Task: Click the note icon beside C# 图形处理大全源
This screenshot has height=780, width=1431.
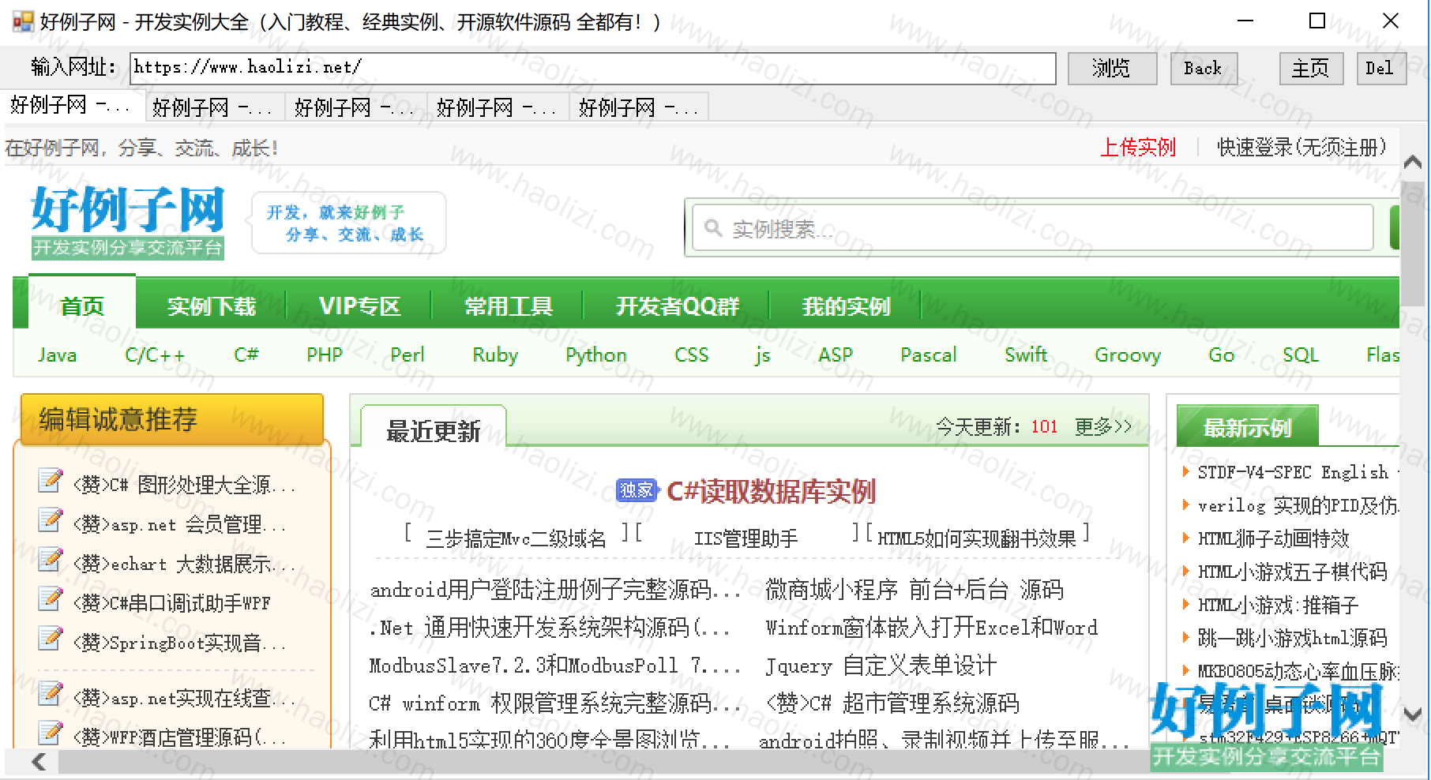Action: point(50,481)
